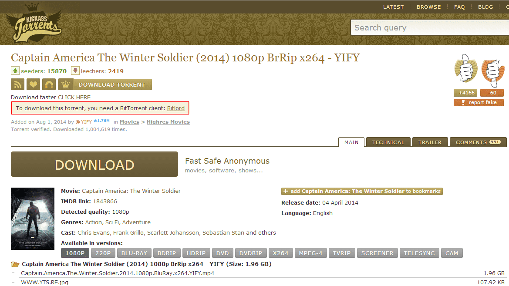Image resolution: width=509 pixels, height=286 pixels.
Task: Open the RSS feed icon button
Action: click(17, 85)
